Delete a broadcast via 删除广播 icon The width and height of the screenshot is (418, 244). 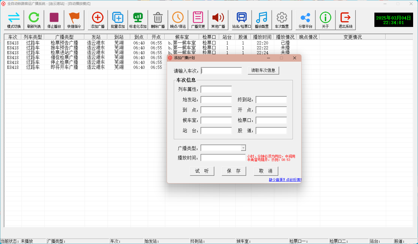pos(158,20)
